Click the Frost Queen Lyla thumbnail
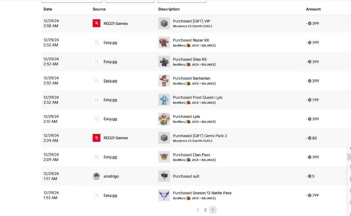 (164, 100)
